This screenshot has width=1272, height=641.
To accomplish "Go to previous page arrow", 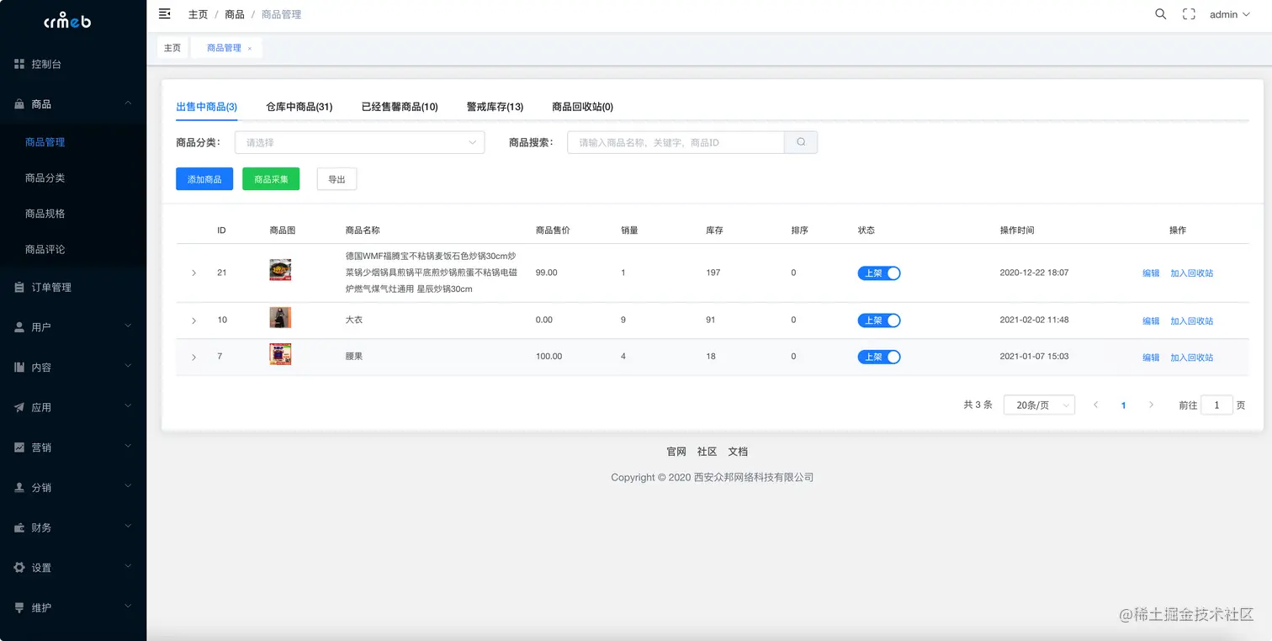I will (1095, 405).
